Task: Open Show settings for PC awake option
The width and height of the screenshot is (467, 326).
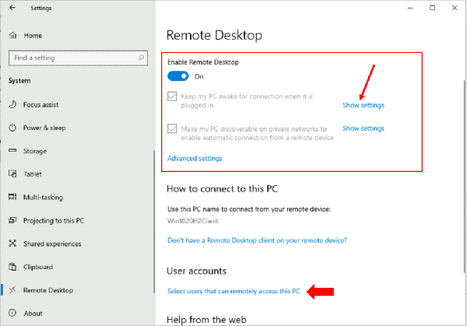Action: coord(363,105)
